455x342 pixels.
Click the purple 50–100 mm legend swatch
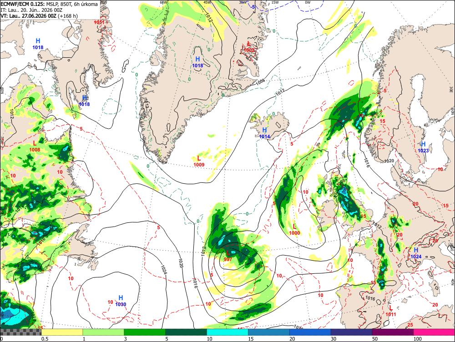pyautogui.click(x=393, y=332)
